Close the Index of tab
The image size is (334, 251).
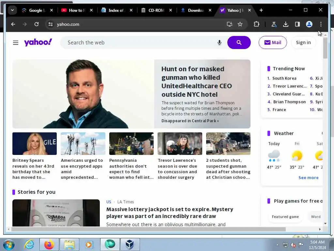pos(131,10)
